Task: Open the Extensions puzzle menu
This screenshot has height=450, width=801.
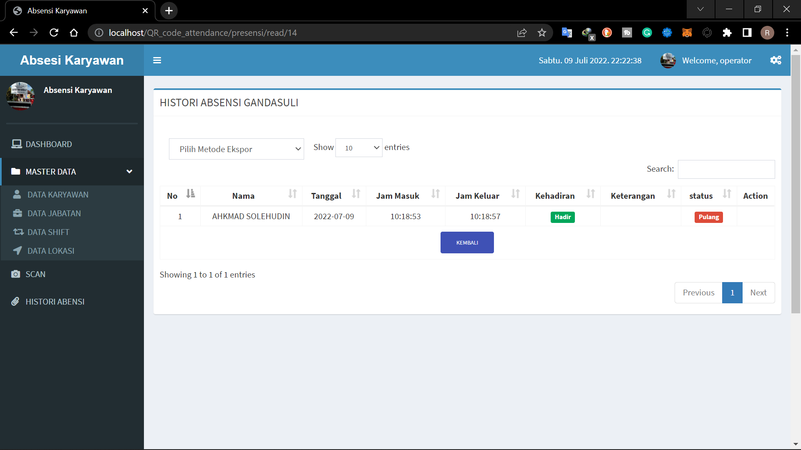Action: click(x=727, y=32)
